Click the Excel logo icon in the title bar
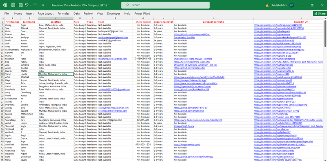The image size is (327, 161). (5, 5)
